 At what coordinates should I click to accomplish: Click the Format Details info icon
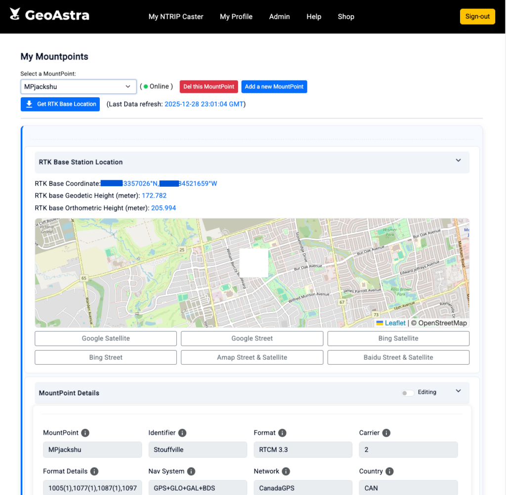(94, 471)
